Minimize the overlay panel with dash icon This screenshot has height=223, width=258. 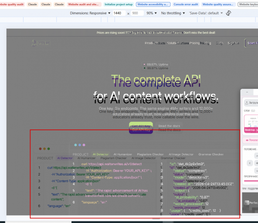point(247,92)
